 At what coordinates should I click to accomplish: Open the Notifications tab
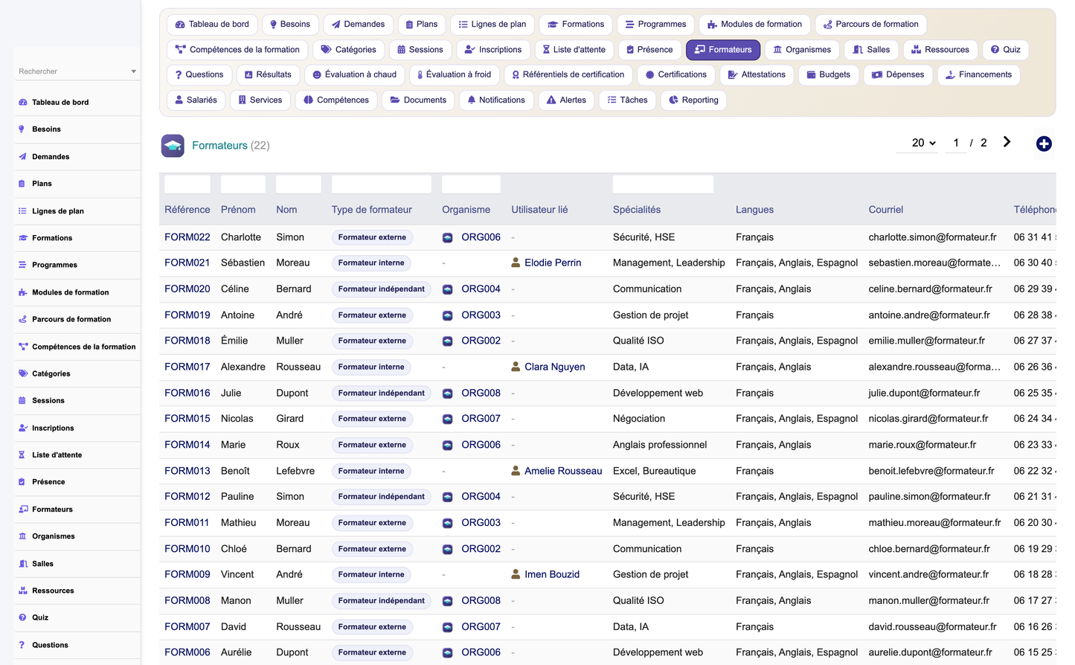[x=495, y=100]
